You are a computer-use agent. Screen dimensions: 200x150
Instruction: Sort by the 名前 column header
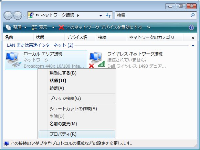[18, 37]
